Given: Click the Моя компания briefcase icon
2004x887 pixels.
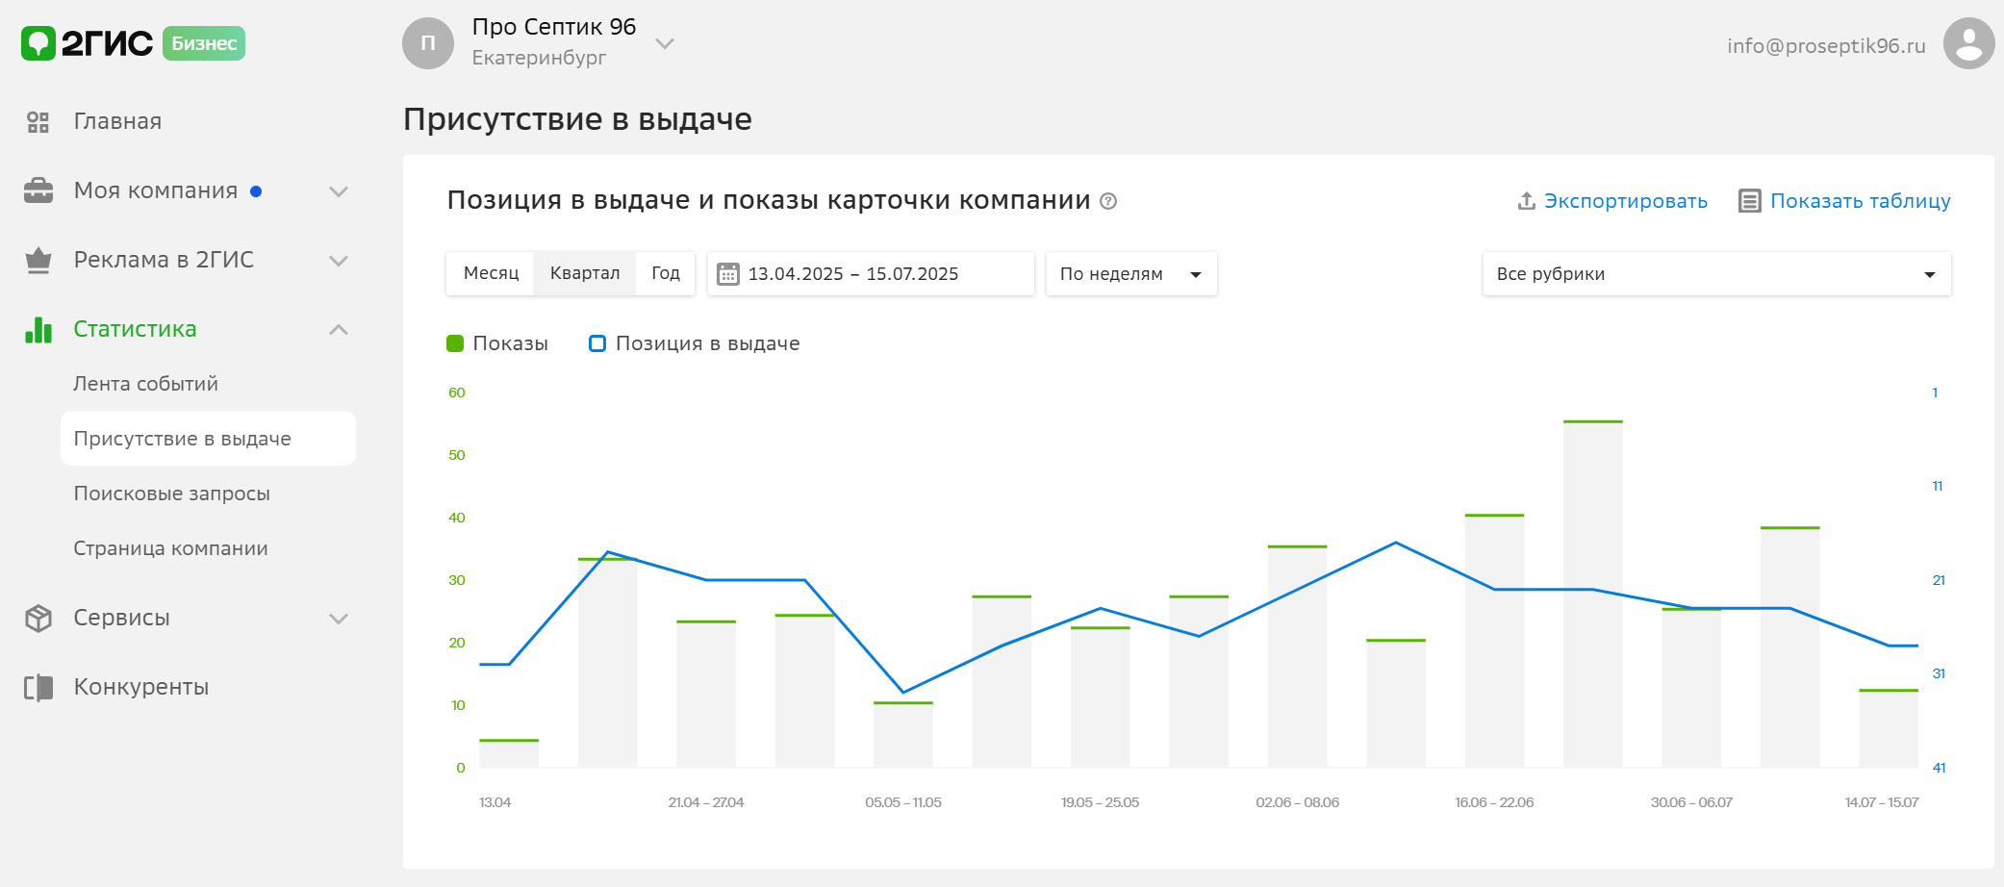Looking at the screenshot, I should point(38,190).
